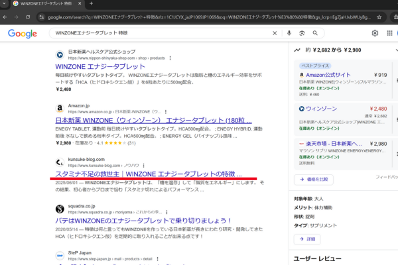The width and height of the screenshot is (398, 265).
Task: Click the 形状: 錠剤 attribute
Action: pos(304,217)
